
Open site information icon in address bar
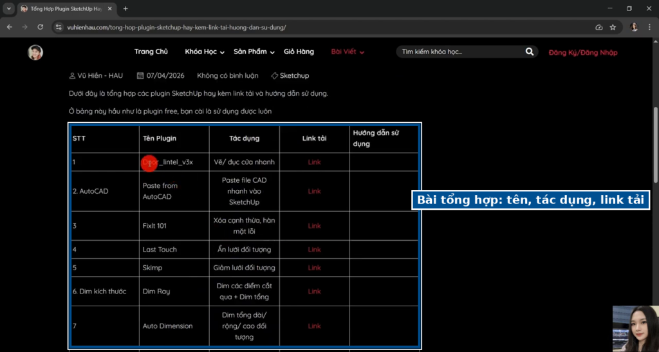coord(59,27)
